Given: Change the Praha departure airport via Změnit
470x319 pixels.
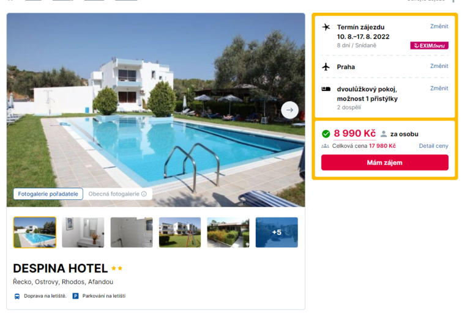Looking at the screenshot, I should [439, 66].
